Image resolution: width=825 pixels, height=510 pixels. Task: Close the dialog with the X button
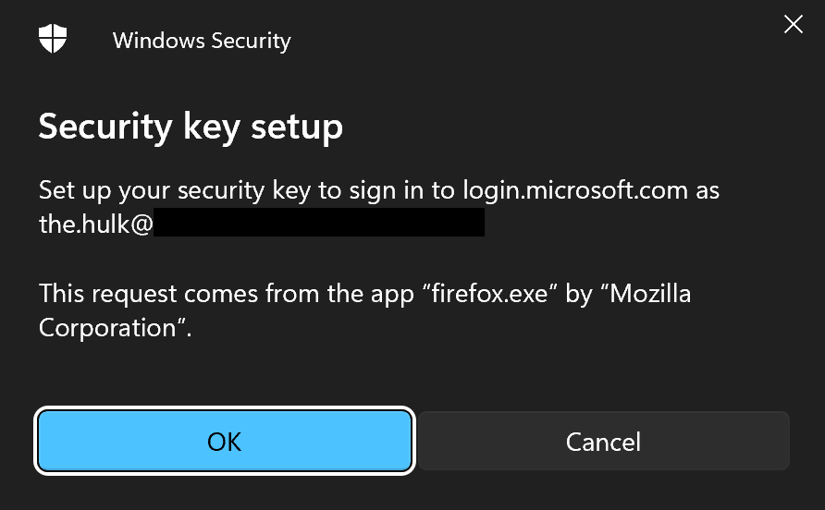[x=793, y=25]
